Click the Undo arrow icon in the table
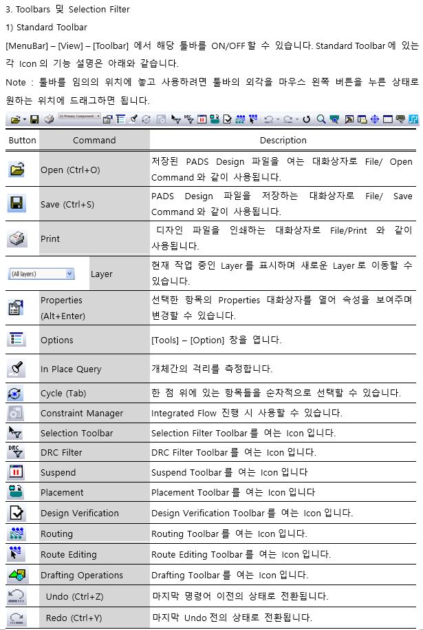 pos(16,596)
